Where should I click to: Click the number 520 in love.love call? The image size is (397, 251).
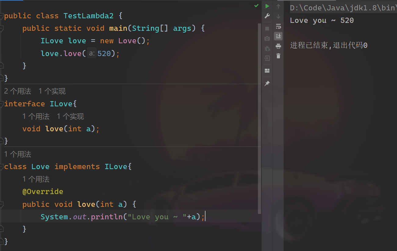click(x=104, y=54)
